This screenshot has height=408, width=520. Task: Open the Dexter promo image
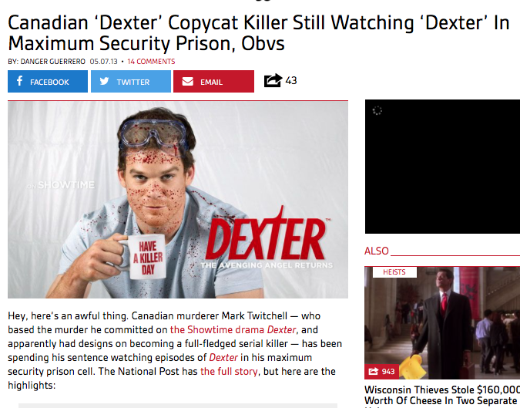click(x=178, y=200)
